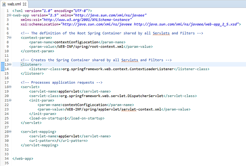
Task: Collapse the web-app element fold on line 2
Action: pyautogui.click(x=10, y=15)
